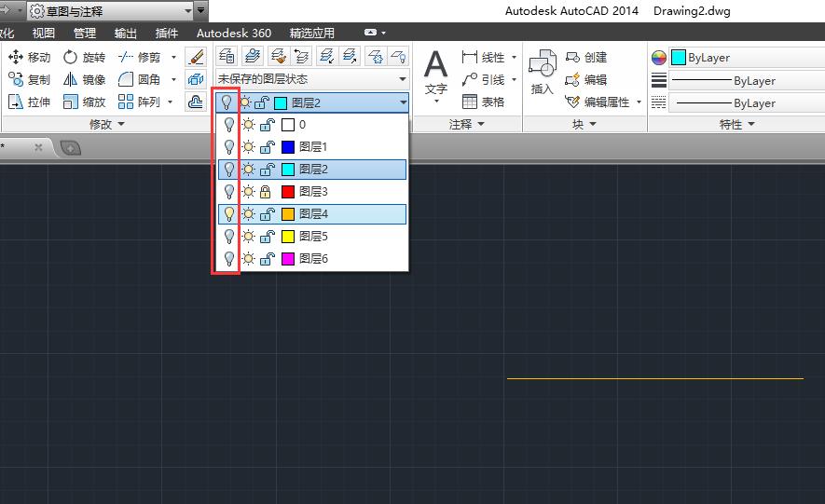
Task: Click the Unisolate layers icon
Action: coord(350,56)
